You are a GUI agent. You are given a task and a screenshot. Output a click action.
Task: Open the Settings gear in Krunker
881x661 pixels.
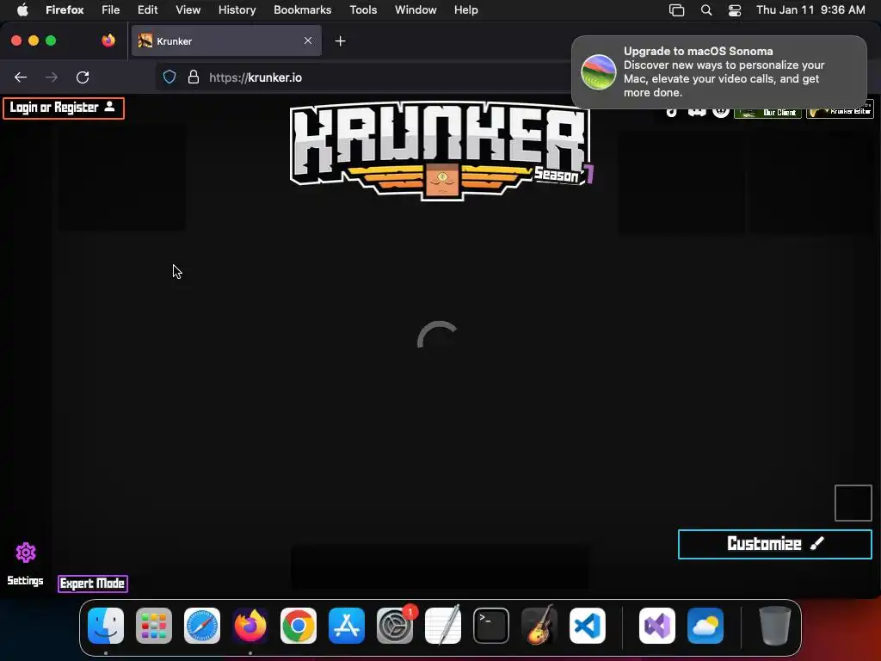[x=25, y=553]
